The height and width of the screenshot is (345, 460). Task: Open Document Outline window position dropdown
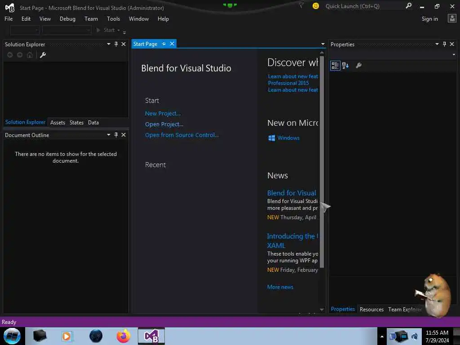[109, 135]
